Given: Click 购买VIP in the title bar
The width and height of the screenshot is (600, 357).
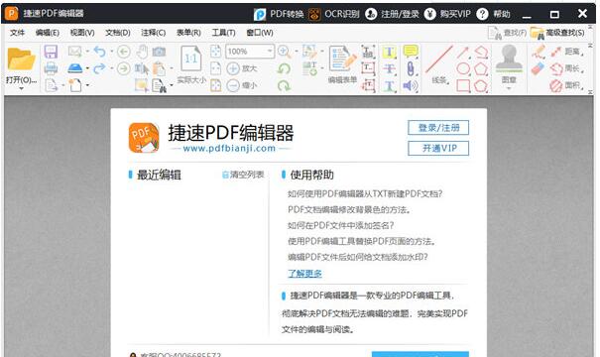Looking at the screenshot, I should point(447,14).
